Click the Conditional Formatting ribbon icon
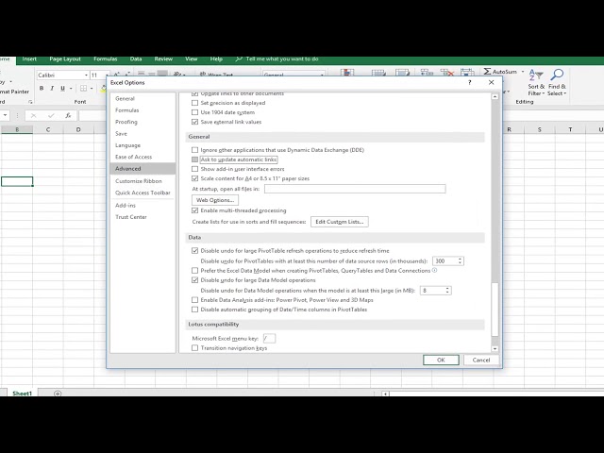Image resolution: width=604 pixels, height=453 pixels. (347, 72)
